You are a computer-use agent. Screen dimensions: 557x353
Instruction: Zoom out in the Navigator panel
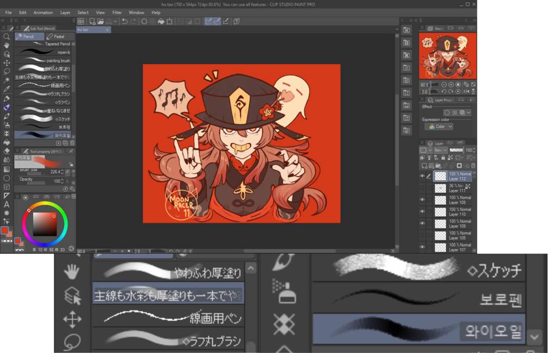coord(444,84)
